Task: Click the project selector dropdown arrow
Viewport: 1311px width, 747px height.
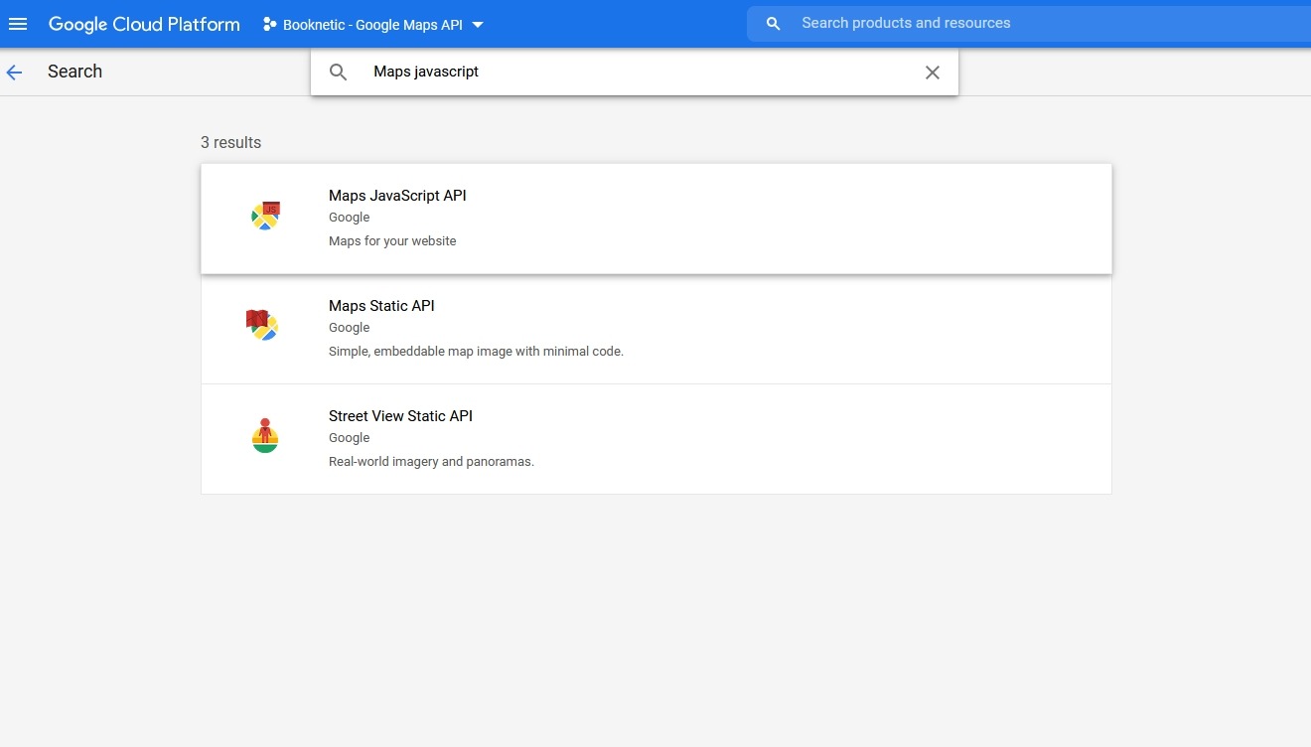Action: click(x=478, y=25)
